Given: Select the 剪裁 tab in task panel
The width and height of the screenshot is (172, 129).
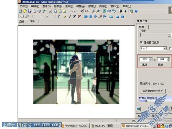Looking at the screenshot, I should (142, 27).
